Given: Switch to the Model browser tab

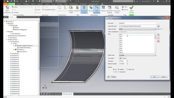Looking at the screenshot, I should coord(6,17).
